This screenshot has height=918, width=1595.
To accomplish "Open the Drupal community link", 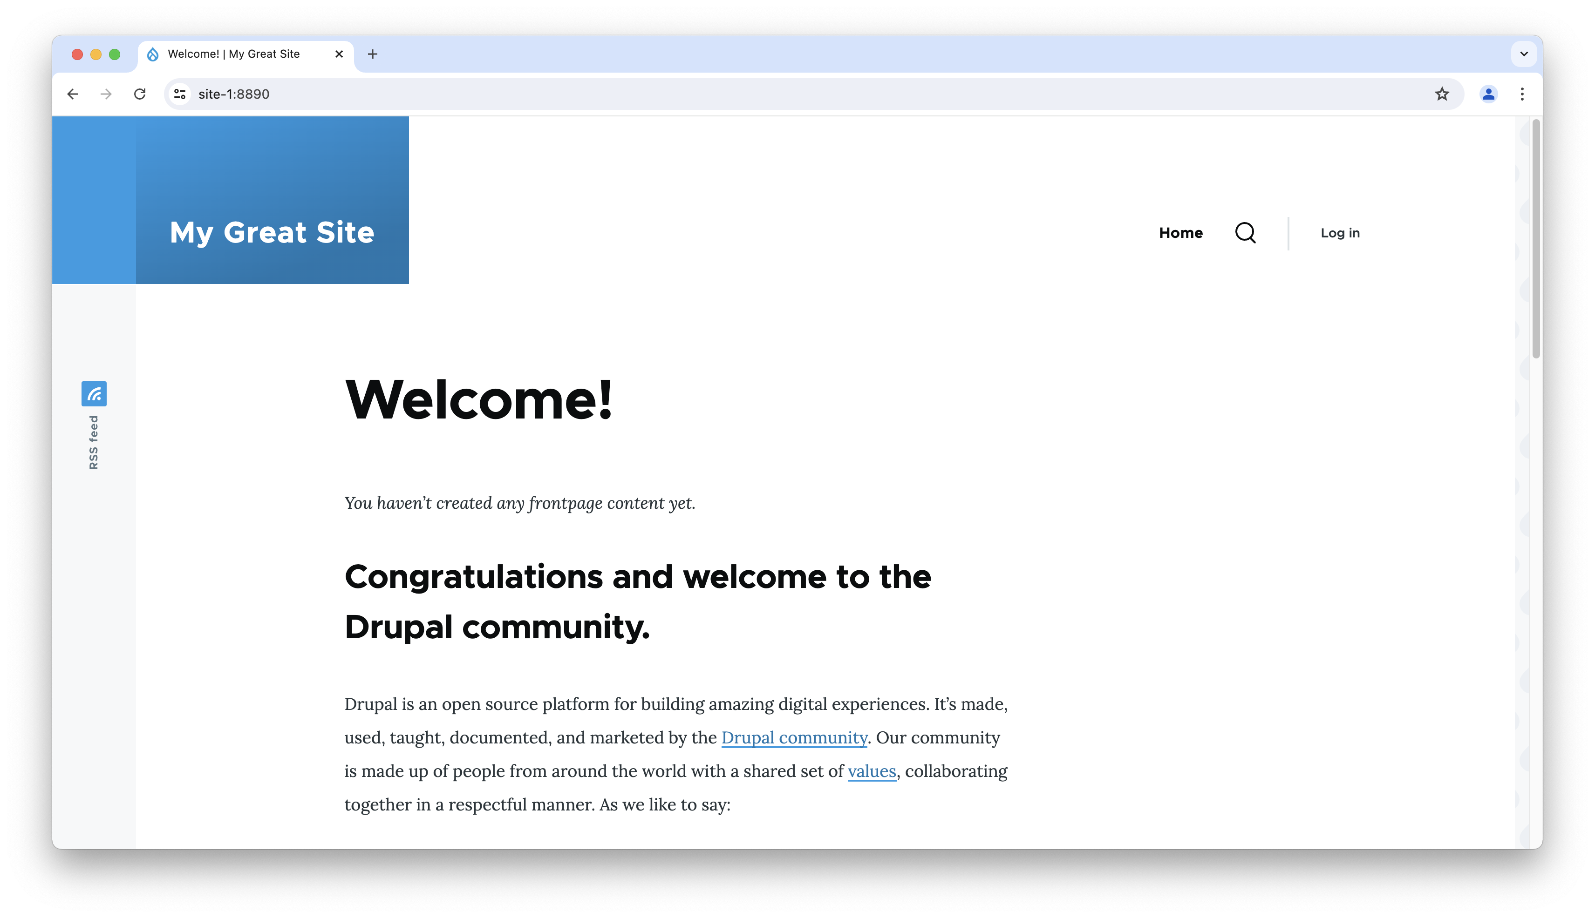I will (793, 737).
